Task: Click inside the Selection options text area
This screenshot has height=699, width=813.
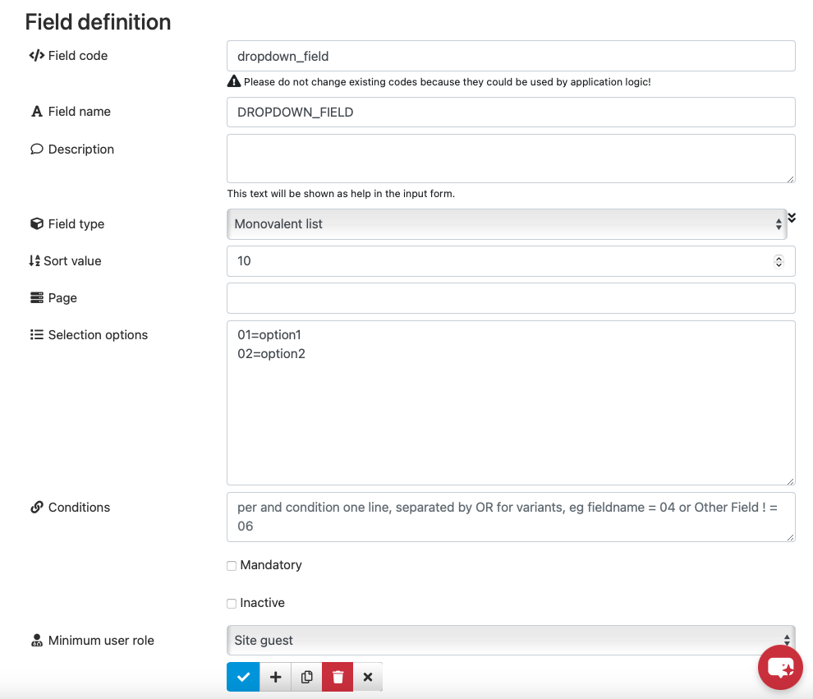Action: coord(511,403)
